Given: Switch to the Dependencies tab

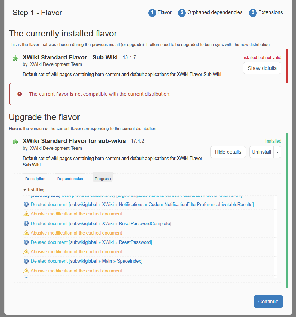Looking at the screenshot, I should [70, 179].
